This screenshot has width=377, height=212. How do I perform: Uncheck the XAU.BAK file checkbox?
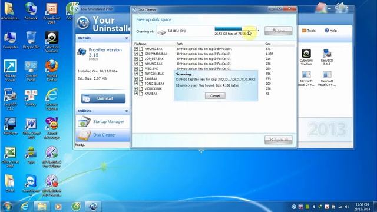point(136,94)
